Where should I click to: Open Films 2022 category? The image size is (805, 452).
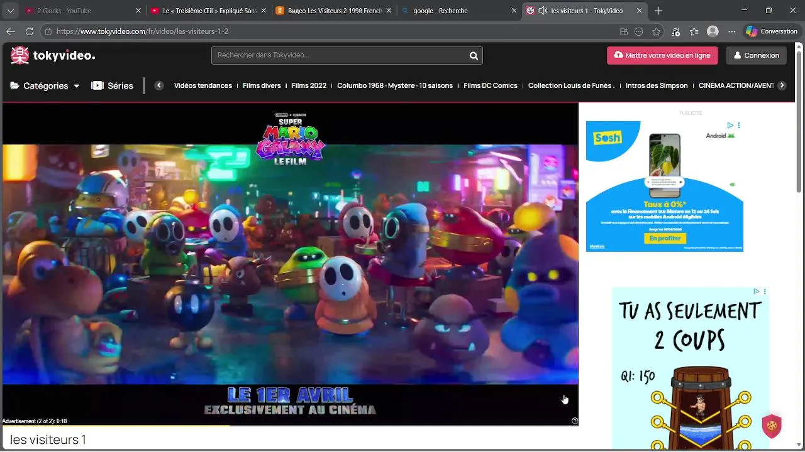[x=309, y=85]
